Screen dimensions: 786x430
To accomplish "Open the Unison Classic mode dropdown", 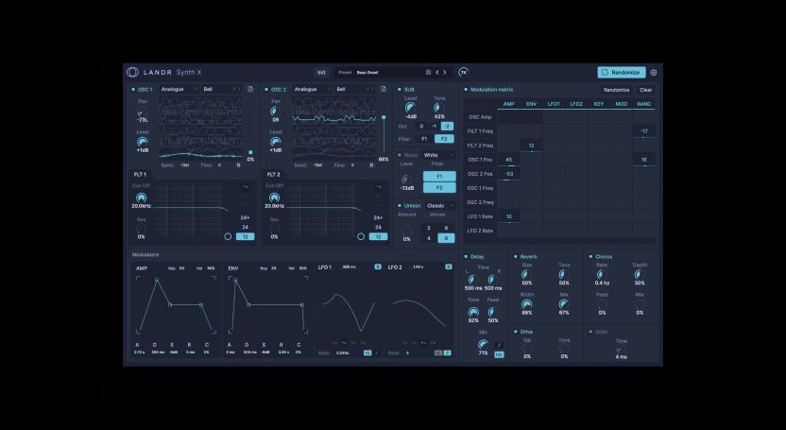I will pos(440,205).
